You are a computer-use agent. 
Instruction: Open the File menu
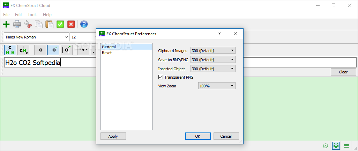click(6, 15)
